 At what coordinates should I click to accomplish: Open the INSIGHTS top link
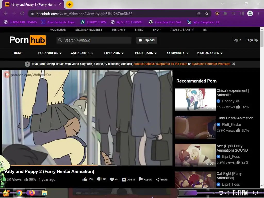119,30
